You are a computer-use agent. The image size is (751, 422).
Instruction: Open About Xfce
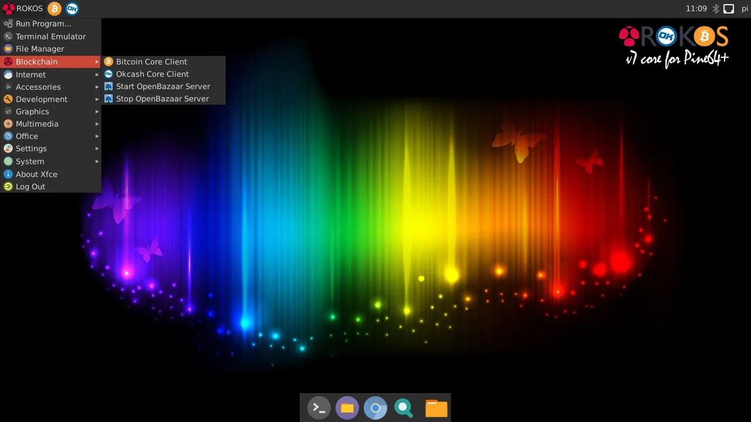point(50,174)
